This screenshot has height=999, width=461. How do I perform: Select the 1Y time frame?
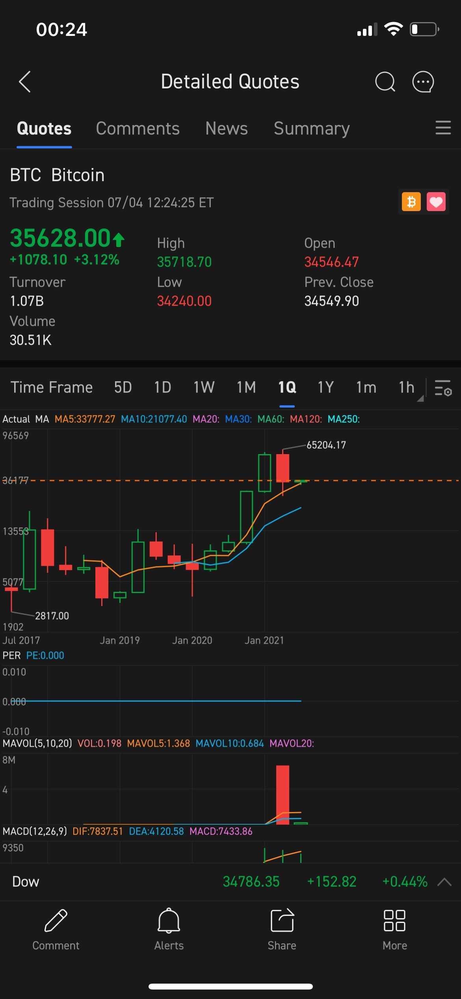pos(325,387)
